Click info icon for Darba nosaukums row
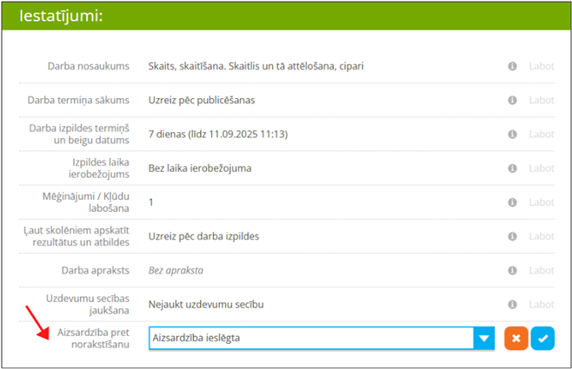The image size is (572, 369). [x=512, y=66]
